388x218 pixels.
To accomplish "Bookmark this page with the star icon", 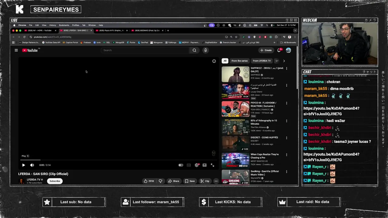I will point(236,37).
